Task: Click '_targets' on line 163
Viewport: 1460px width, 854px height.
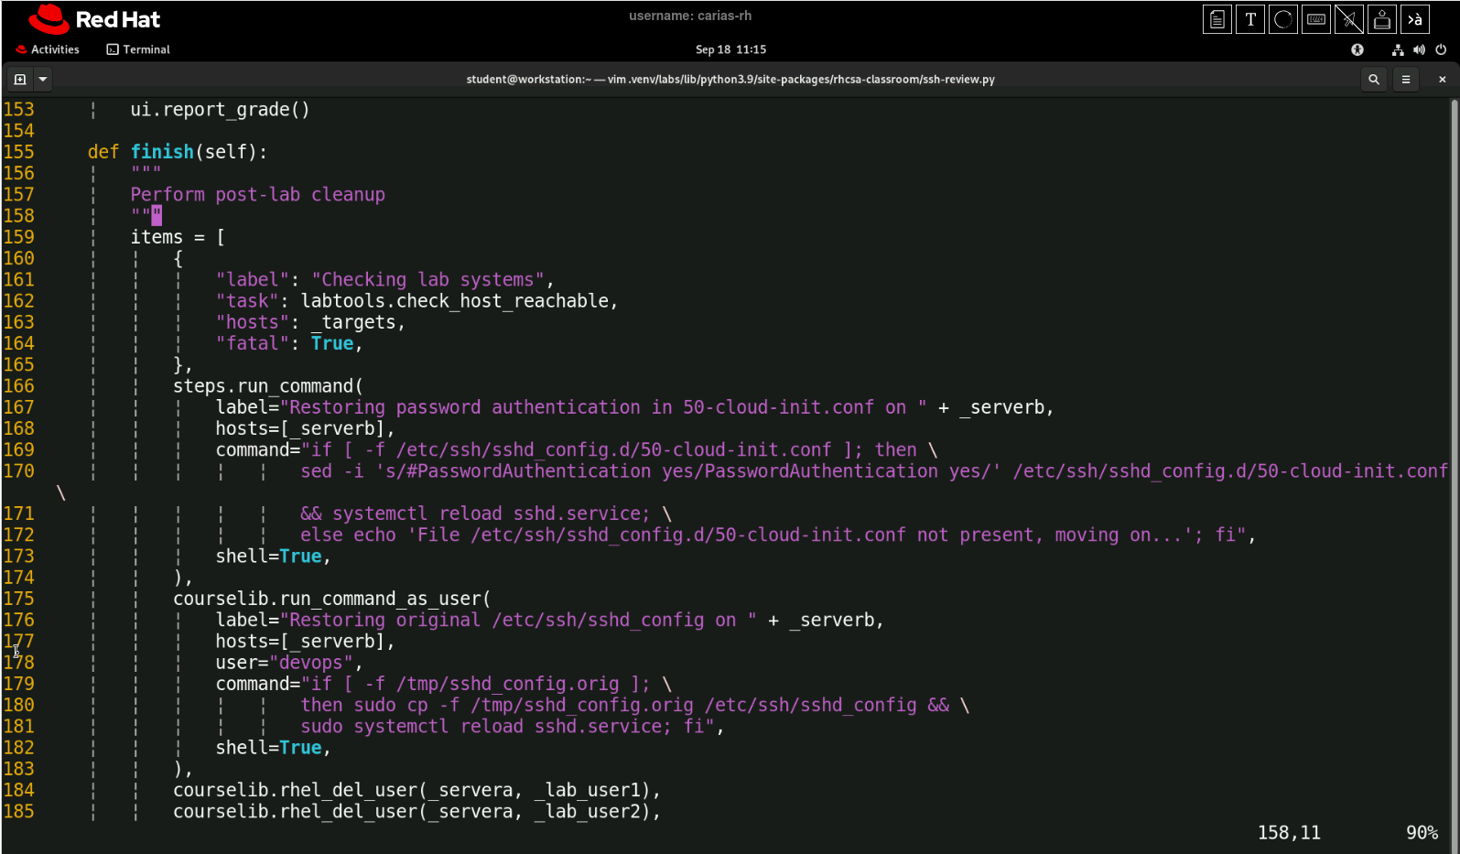Action: [x=353, y=322]
